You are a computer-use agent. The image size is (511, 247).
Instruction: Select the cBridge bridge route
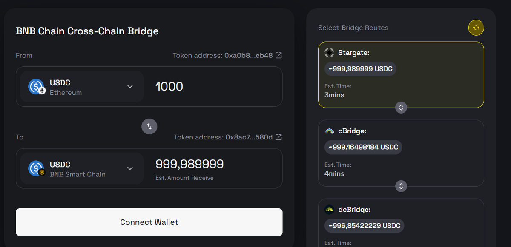(401, 153)
